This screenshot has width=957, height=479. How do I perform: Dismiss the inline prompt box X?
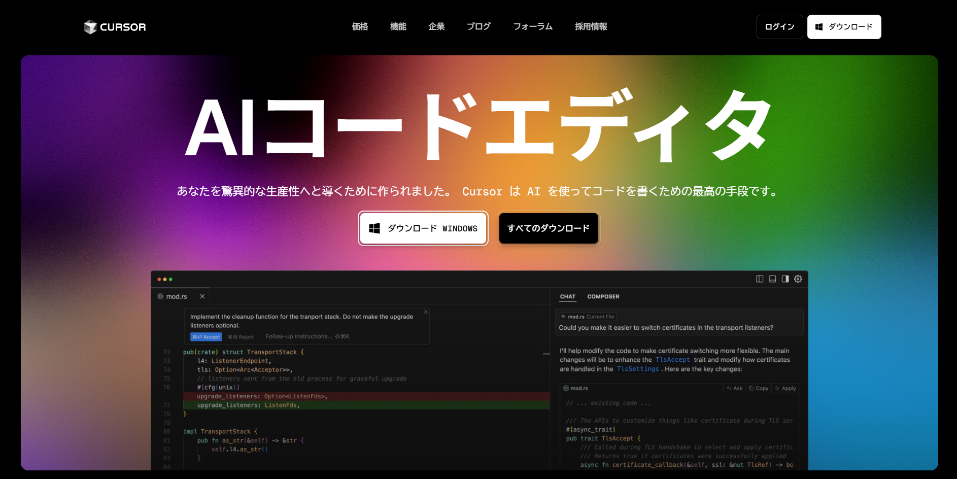[x=426, y=312]
